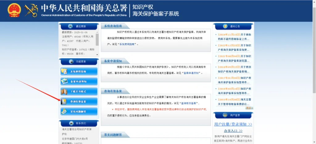Click the 北京市建国门内大街6号 address text
316x144 pixels.
(75, 139)
